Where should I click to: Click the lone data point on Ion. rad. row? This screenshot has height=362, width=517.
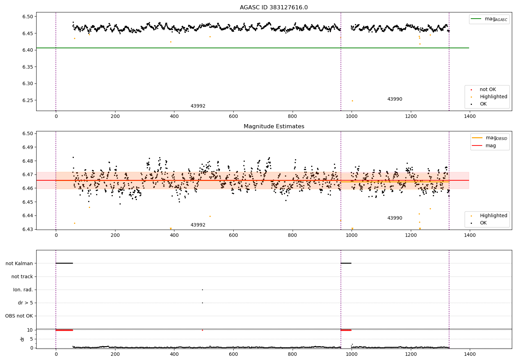202,290
